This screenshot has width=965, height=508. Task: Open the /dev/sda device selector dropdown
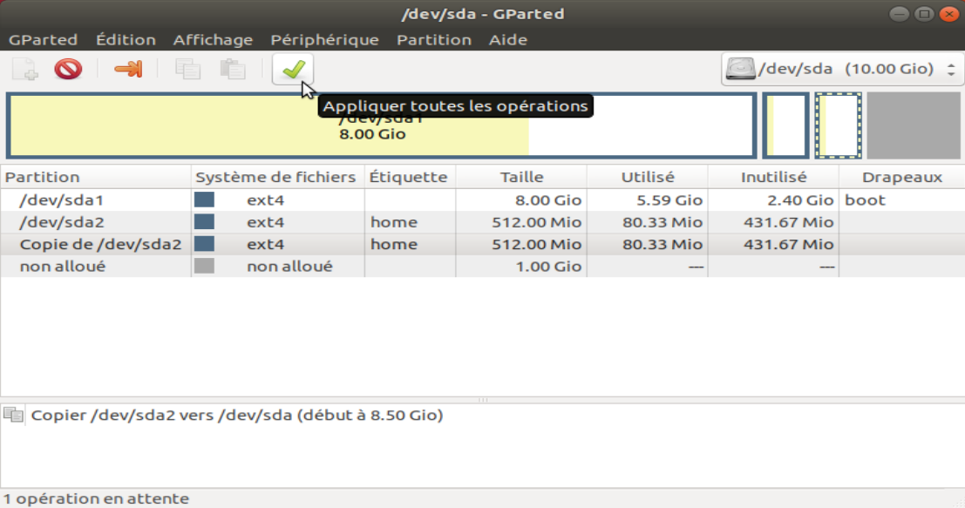coord(841,69)
